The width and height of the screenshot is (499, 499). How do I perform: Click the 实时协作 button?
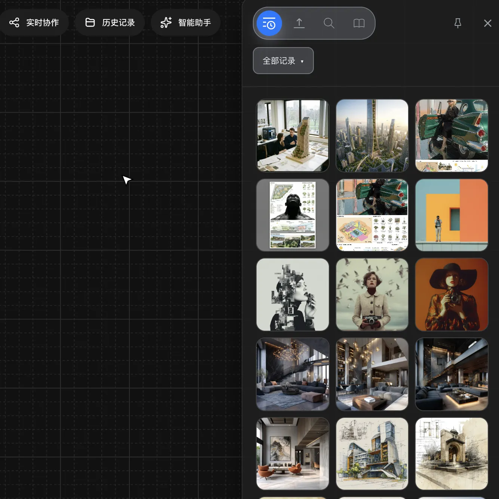34,22
